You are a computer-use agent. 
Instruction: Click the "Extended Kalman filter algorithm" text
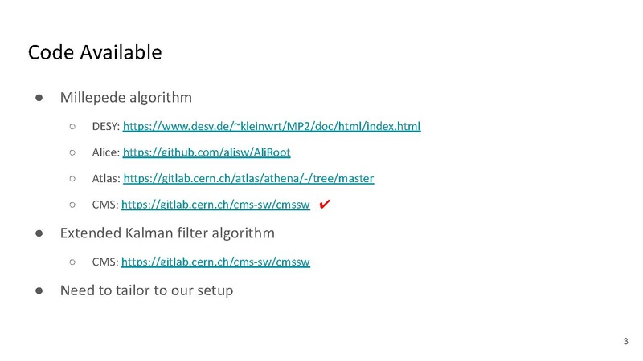167,233
